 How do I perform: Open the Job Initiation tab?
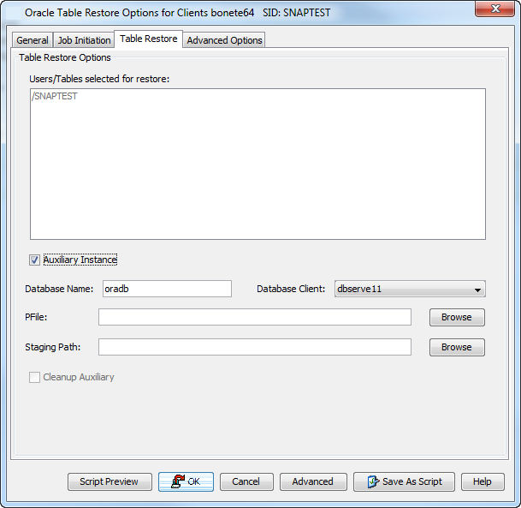coord(84,40)
